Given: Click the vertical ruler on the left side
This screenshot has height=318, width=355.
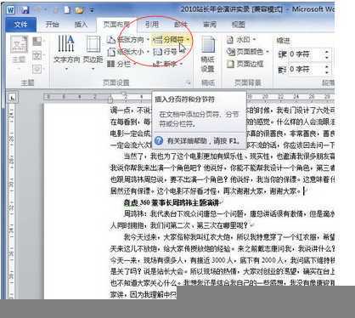Looking at the screenshot, I should click(11, 202).
